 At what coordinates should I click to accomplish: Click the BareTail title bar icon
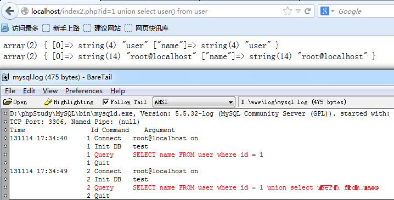point(5,77)
